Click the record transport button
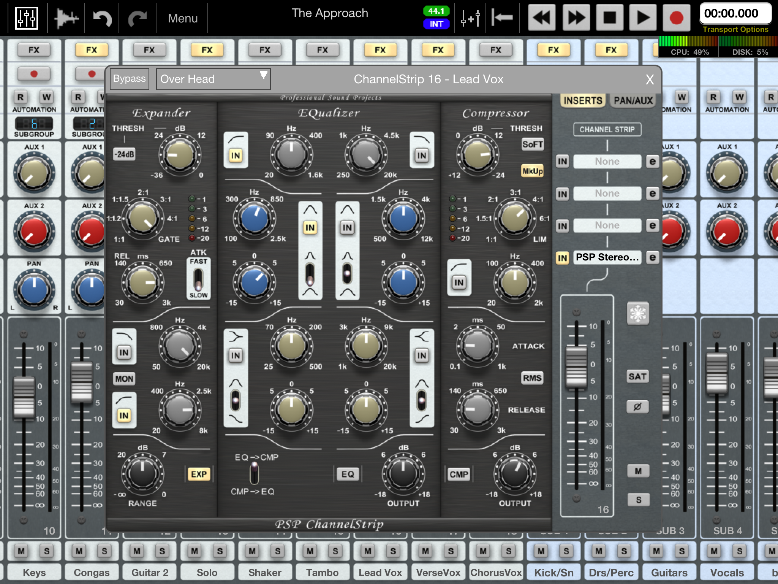 (x=677, y=17)
